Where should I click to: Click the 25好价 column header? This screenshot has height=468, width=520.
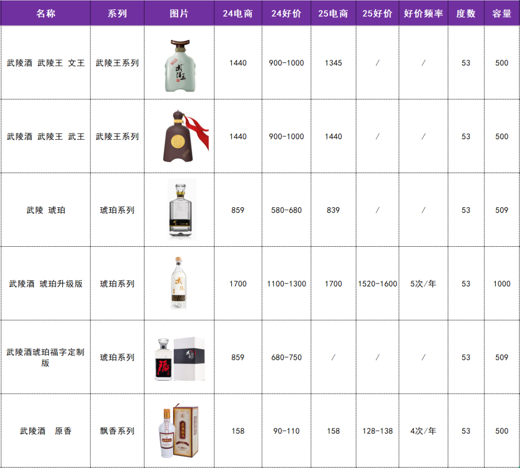[x=377, y=13]
